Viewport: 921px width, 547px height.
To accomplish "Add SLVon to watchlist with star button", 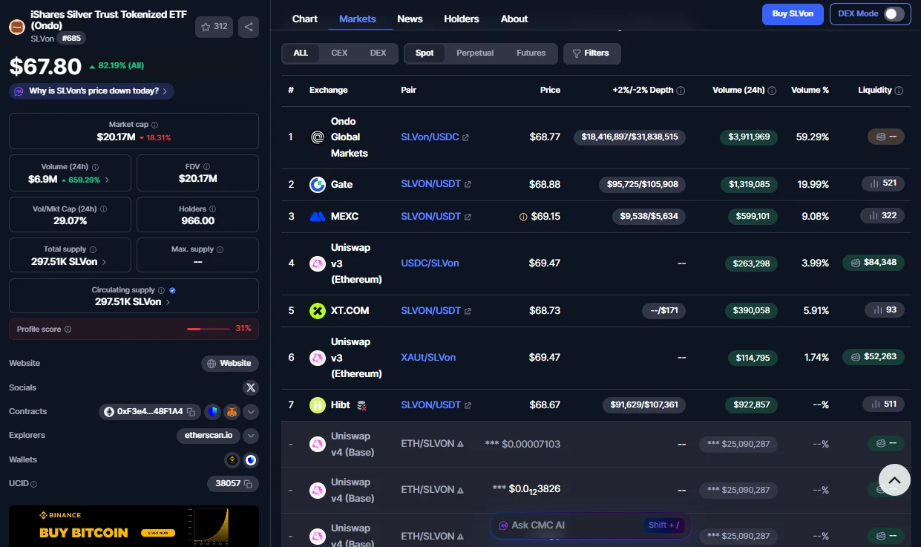I will tap(214, 27).
